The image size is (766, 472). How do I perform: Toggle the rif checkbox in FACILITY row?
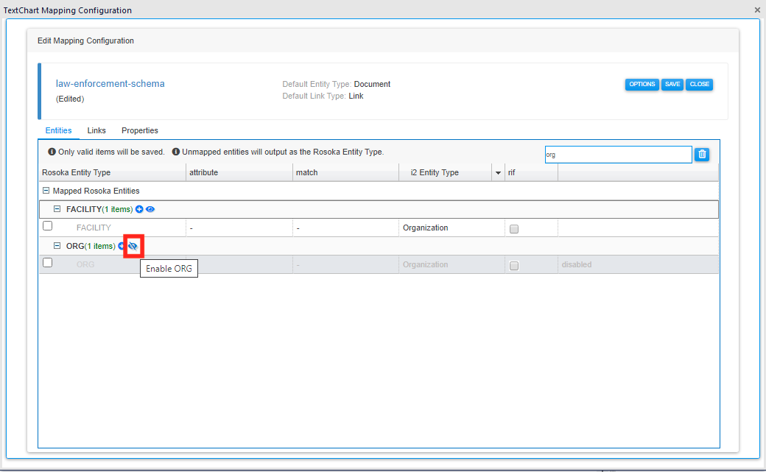513,228
